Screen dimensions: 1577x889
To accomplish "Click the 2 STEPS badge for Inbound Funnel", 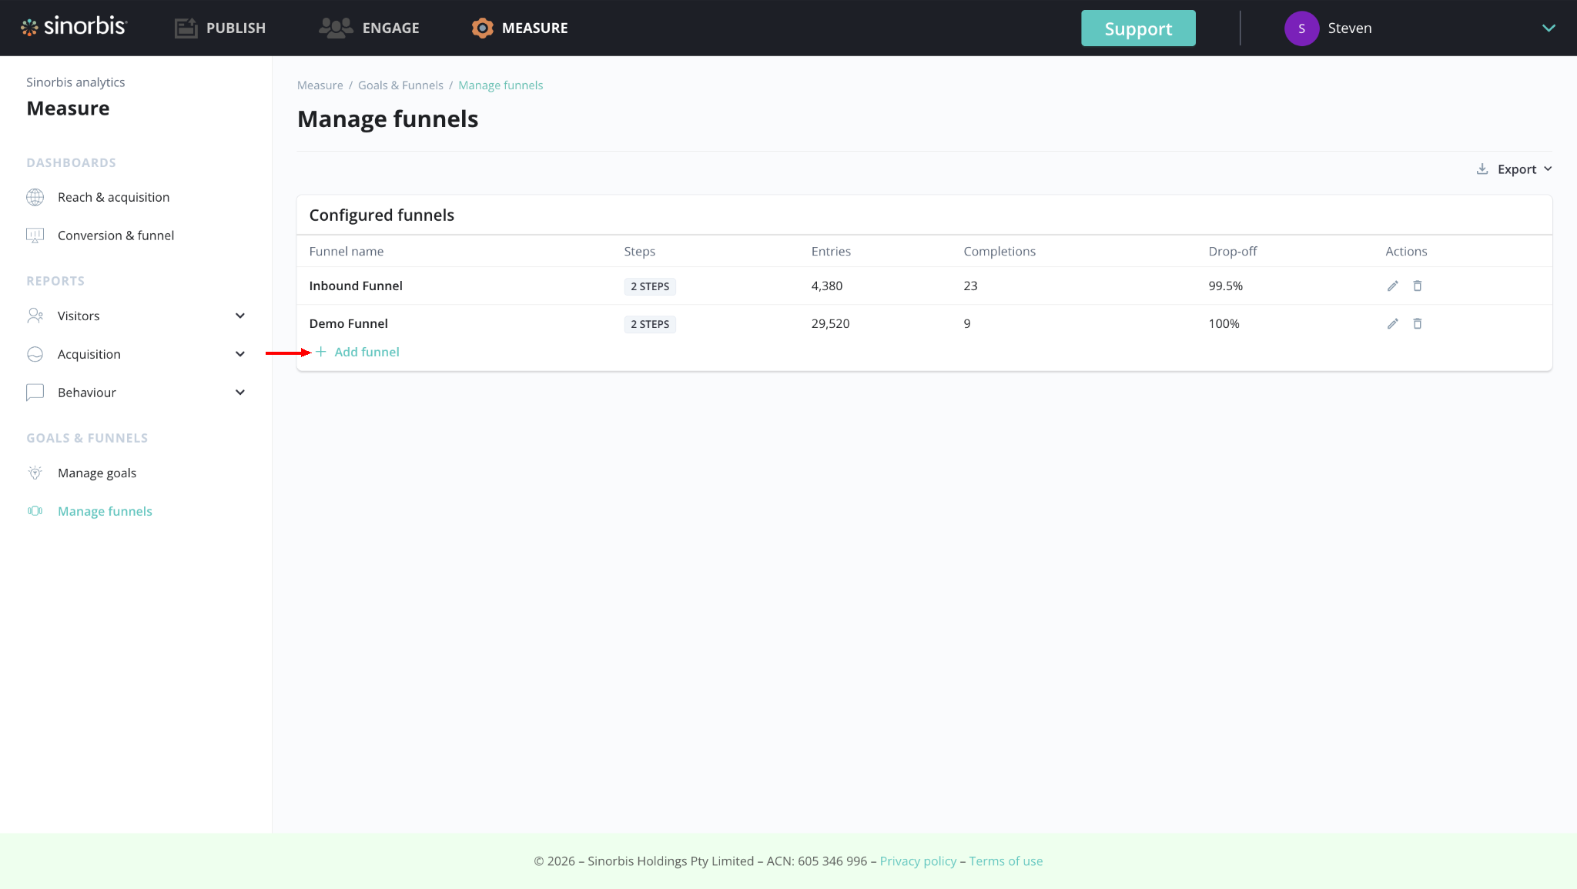I will tap(650, 286).
